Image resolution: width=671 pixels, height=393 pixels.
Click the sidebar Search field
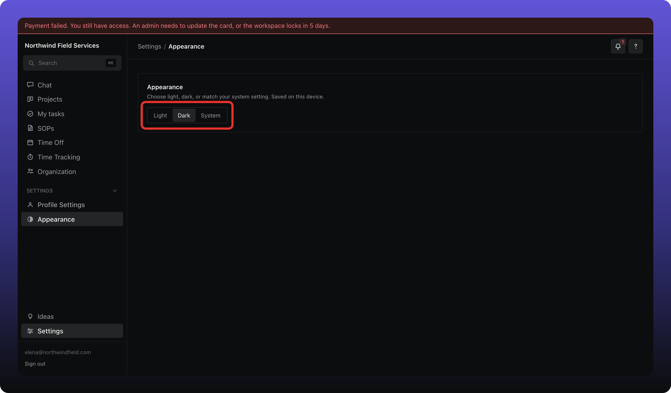[72, 63]
